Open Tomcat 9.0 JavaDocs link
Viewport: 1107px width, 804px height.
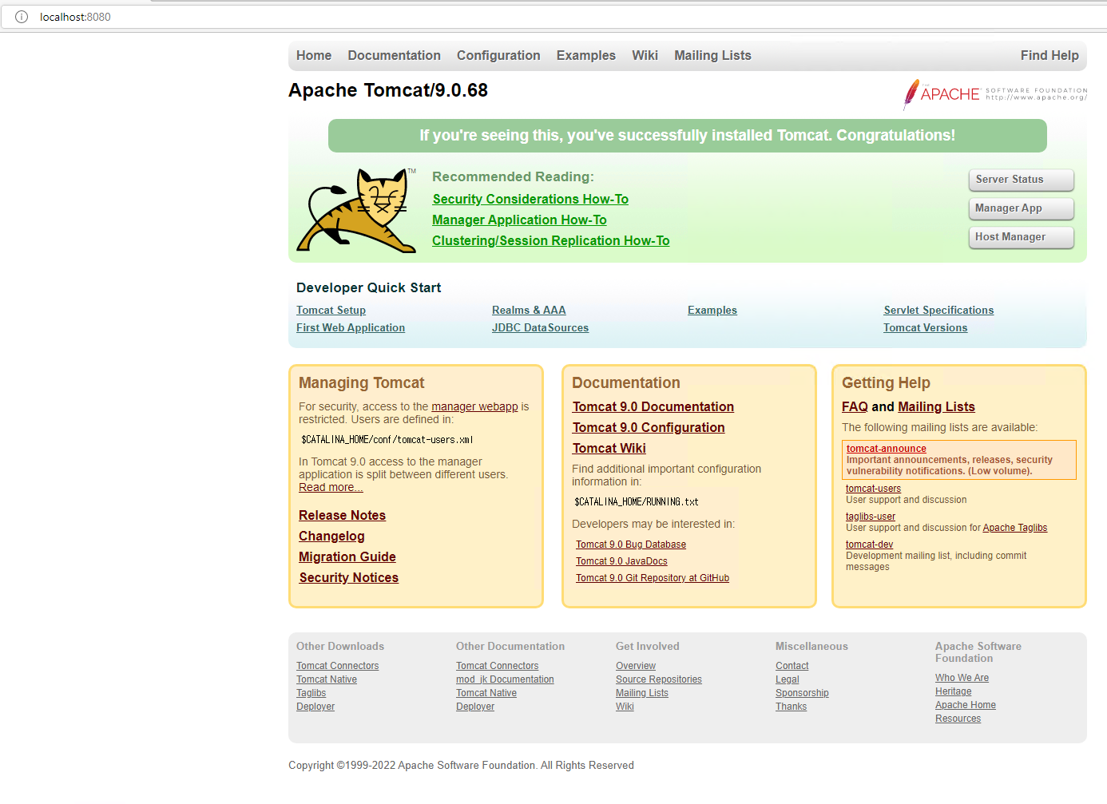point(621,561)
